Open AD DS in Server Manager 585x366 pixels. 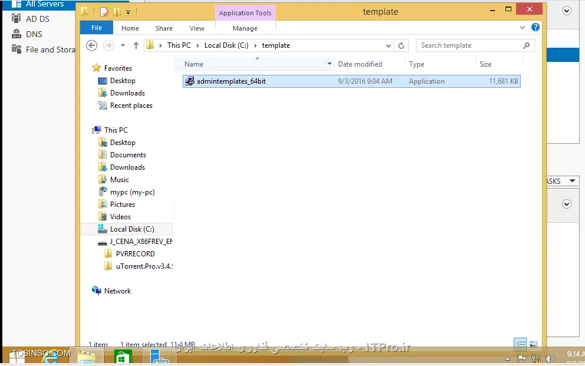(x=37, y=19)
